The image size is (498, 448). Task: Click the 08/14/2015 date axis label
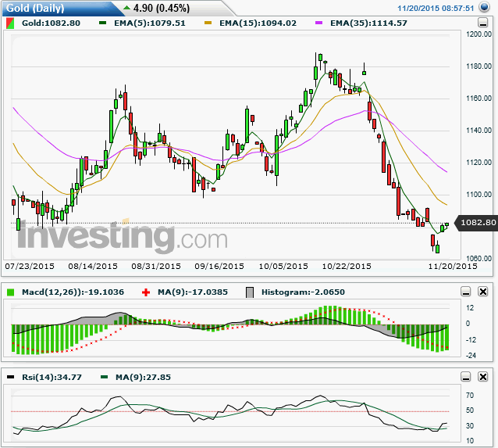93,267
